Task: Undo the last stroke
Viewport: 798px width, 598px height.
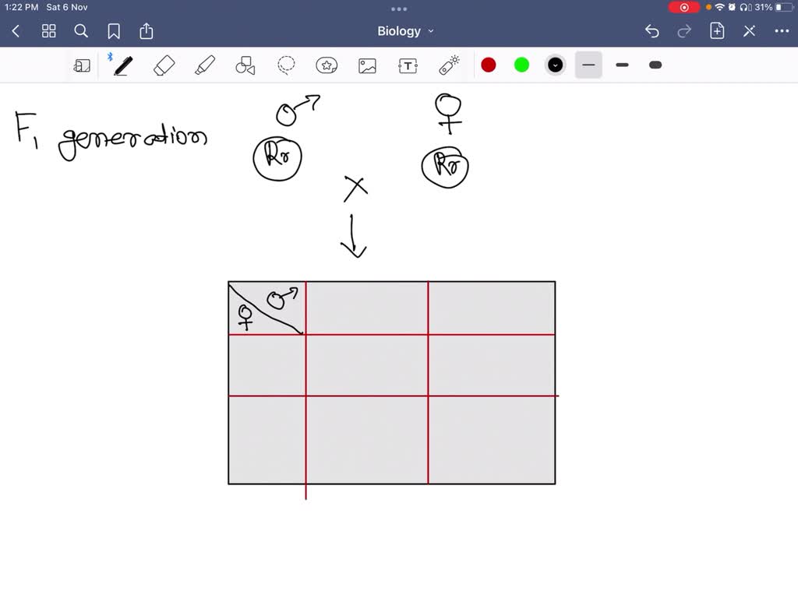Action: coord(652,31)
